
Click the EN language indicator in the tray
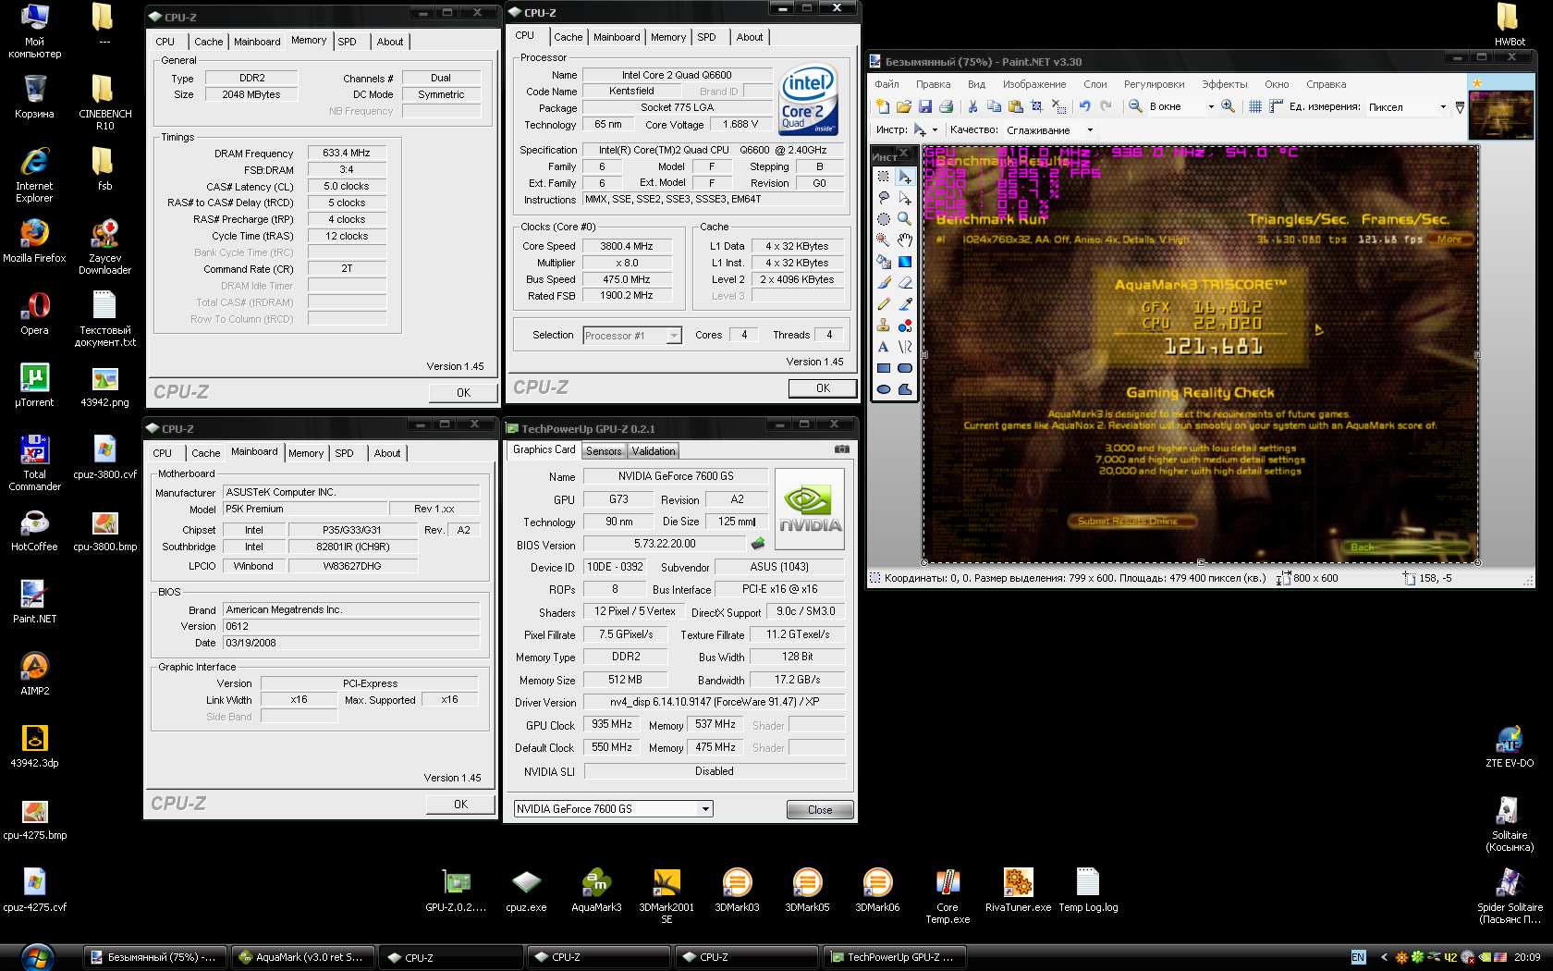1358,957
